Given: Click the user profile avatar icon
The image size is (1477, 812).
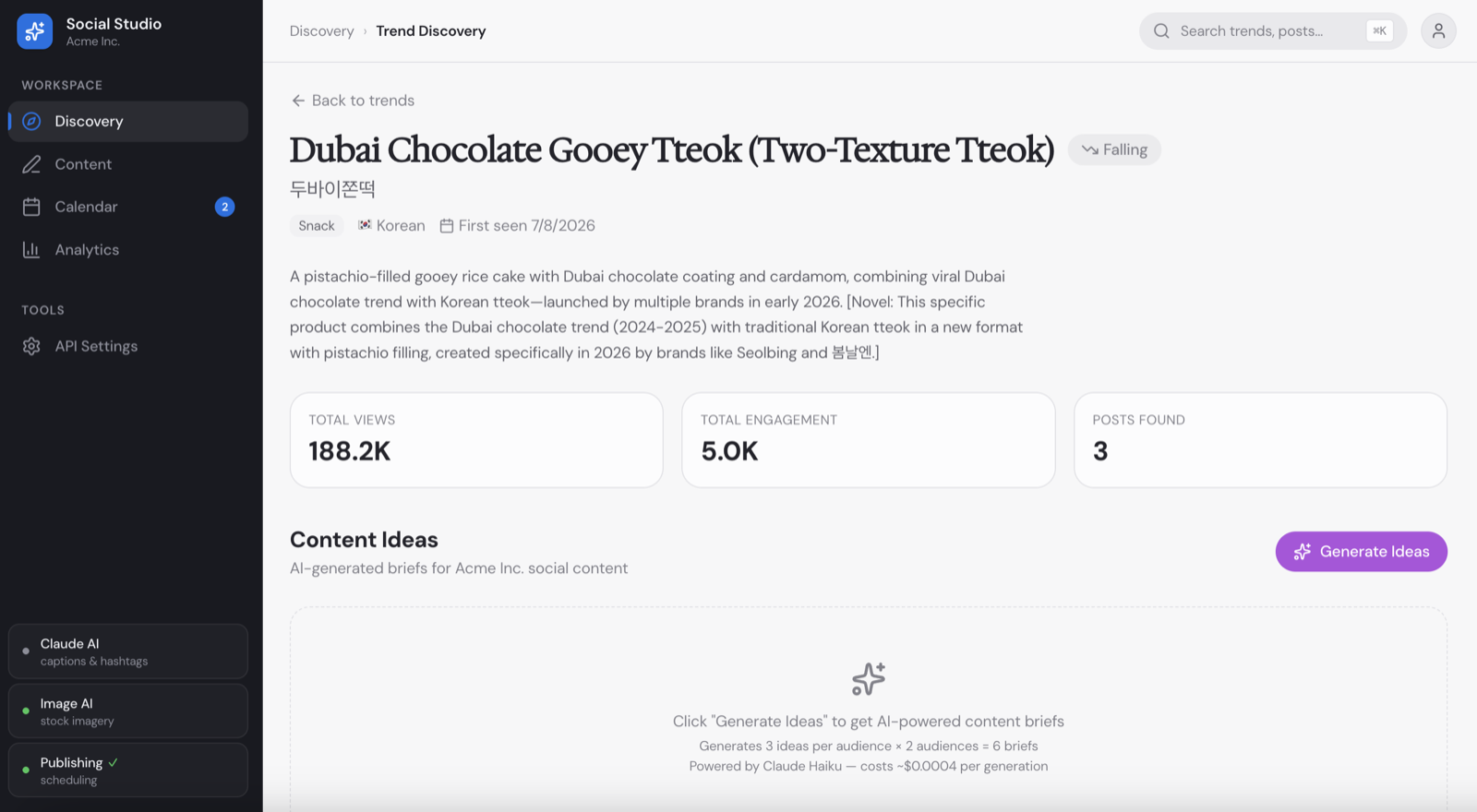Looking at the screenshot, I should tap(1438, 30).
